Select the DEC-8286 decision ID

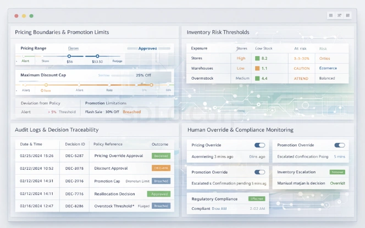coord(74,206)
